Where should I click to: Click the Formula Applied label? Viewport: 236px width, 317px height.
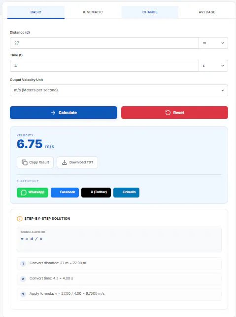tap(33, 232)
